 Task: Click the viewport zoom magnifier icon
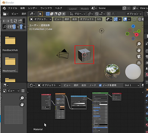coord(139,44)
